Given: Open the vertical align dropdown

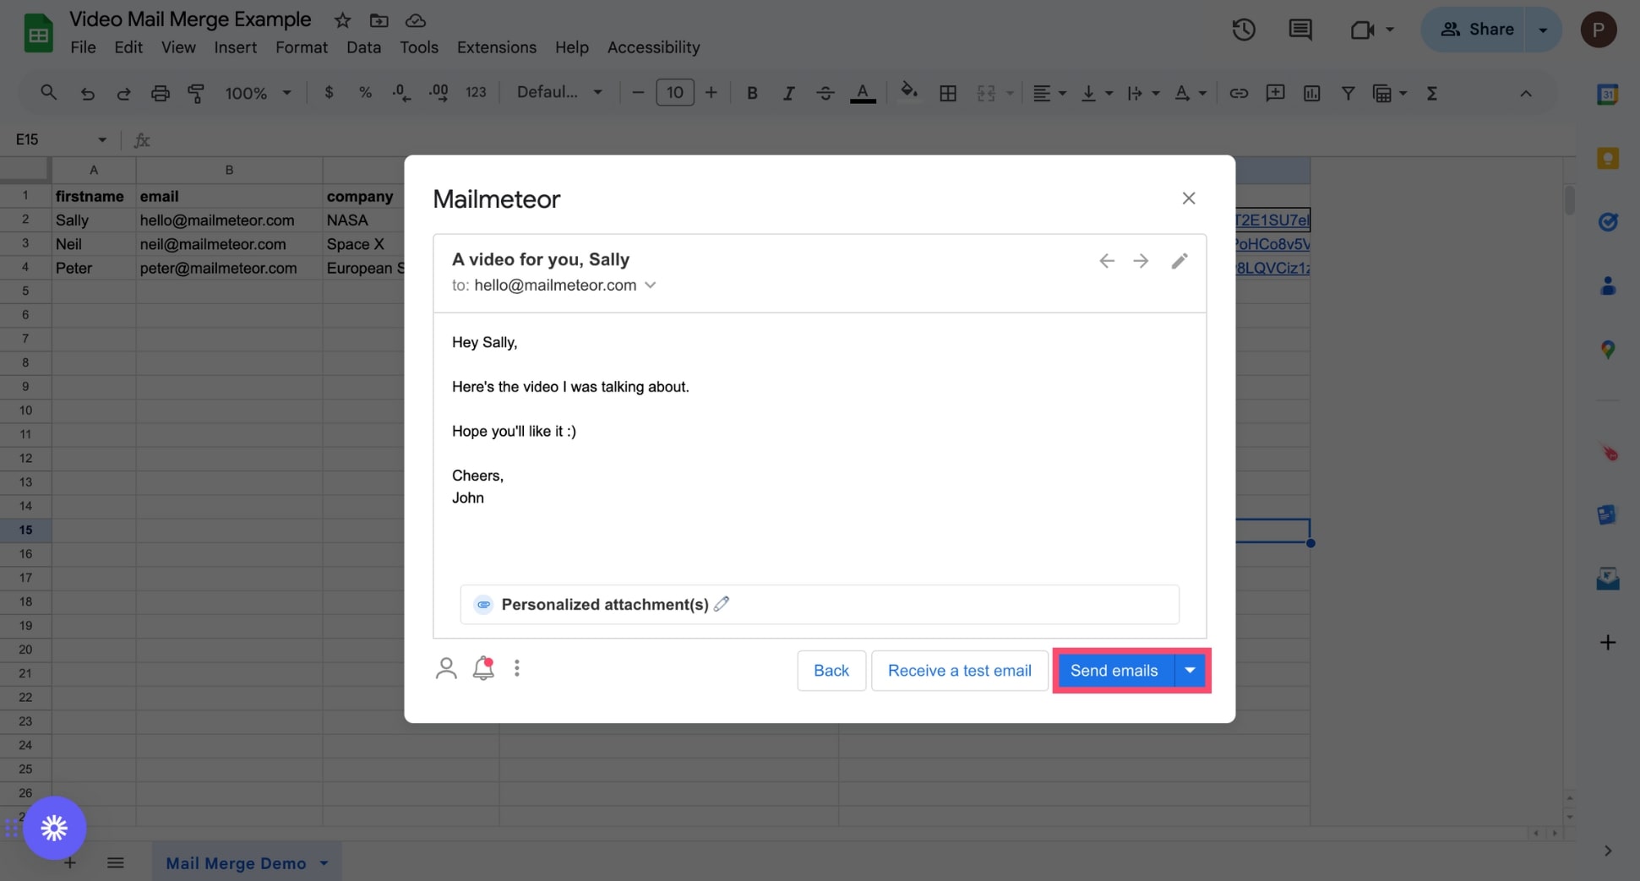Looking at the screenshot, I should 1096,93.
